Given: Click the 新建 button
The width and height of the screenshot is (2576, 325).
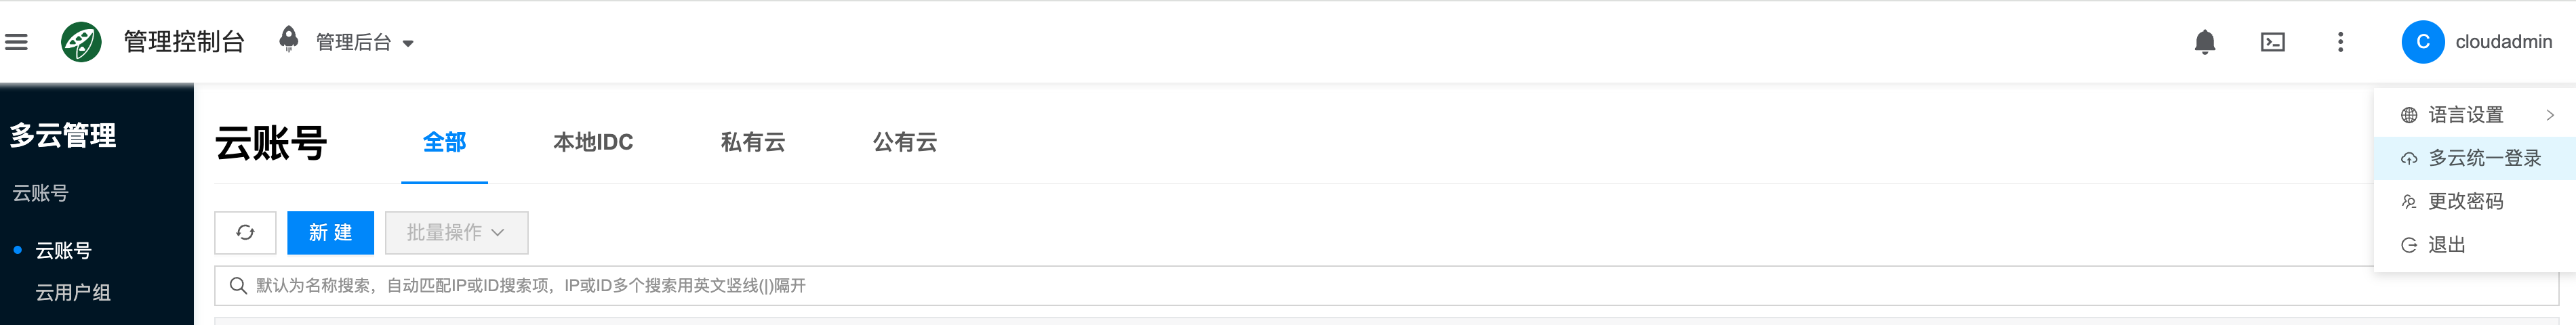Looking at the screenshot, I should pos(330,233).
